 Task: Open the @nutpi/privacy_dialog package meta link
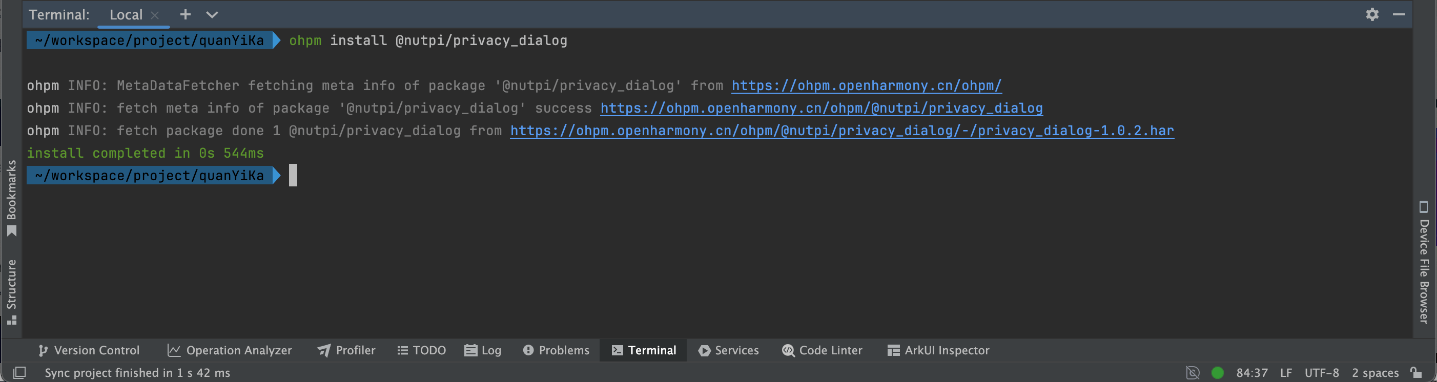pyautogui.click(x=821, y=108)
